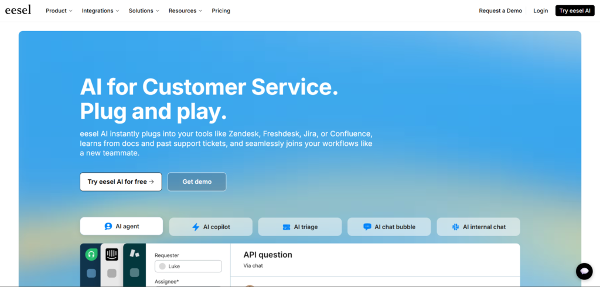This screenshot has height=287, width=600.
Task: Open the Solutions dropdown menu
Action: click(144, 11)
